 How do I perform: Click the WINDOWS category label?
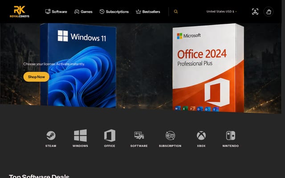click(x=80, y=146)
